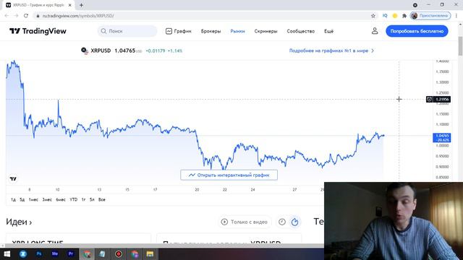Viewport: 463px width, 260px height.
Task: Click the chart price label clock icon
Action: pos(429,100)
